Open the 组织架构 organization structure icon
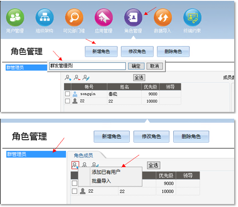This screenshot has height=207, width=238. [44, 17]
